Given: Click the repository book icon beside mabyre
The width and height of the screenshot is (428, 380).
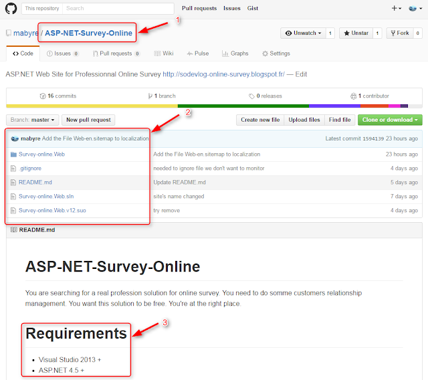Looking at the screenshot, I should (9, 33).
